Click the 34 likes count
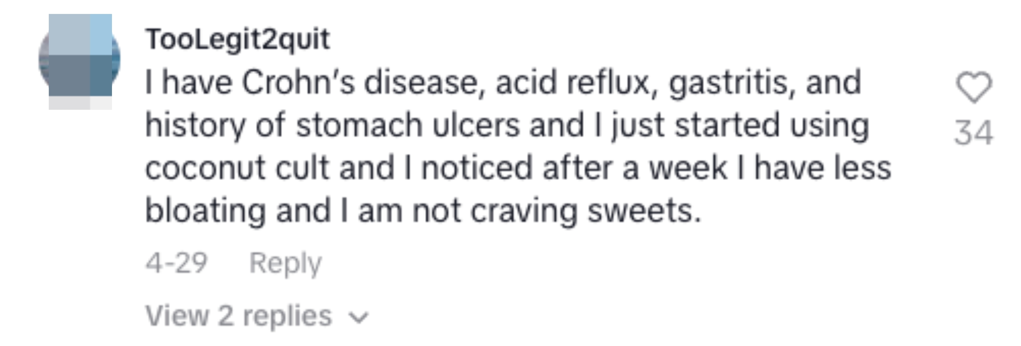The width and height of the screenshot is (1021, 346). (x=973, y=133)
